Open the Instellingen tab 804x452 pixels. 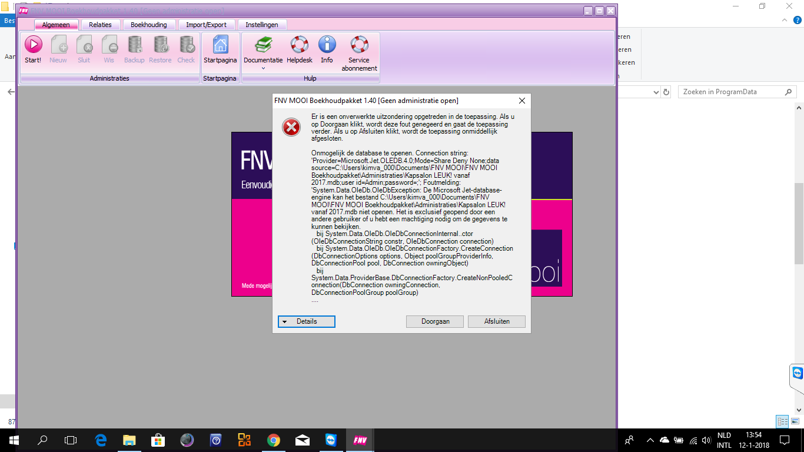pos(262,25)
